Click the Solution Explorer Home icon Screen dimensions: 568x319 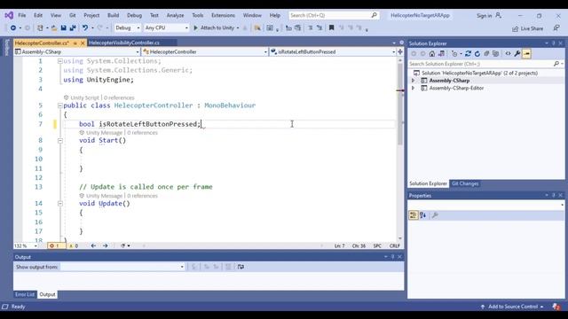[432, 53]
